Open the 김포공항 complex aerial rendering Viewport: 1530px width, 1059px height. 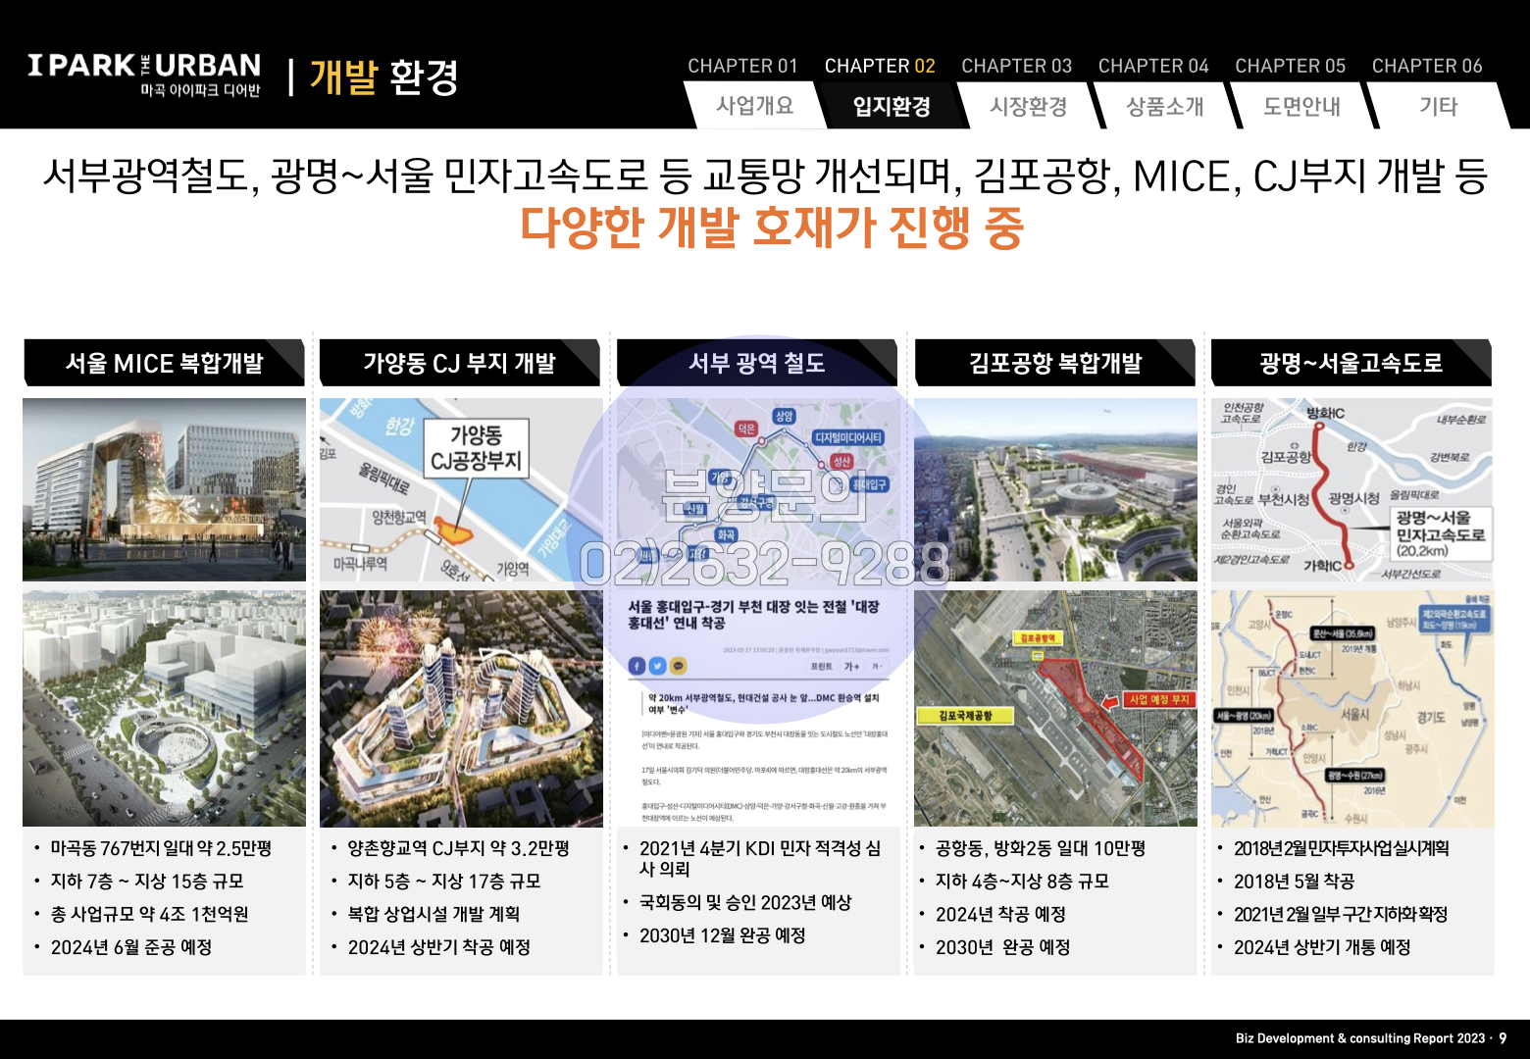tap(1055, 489)
